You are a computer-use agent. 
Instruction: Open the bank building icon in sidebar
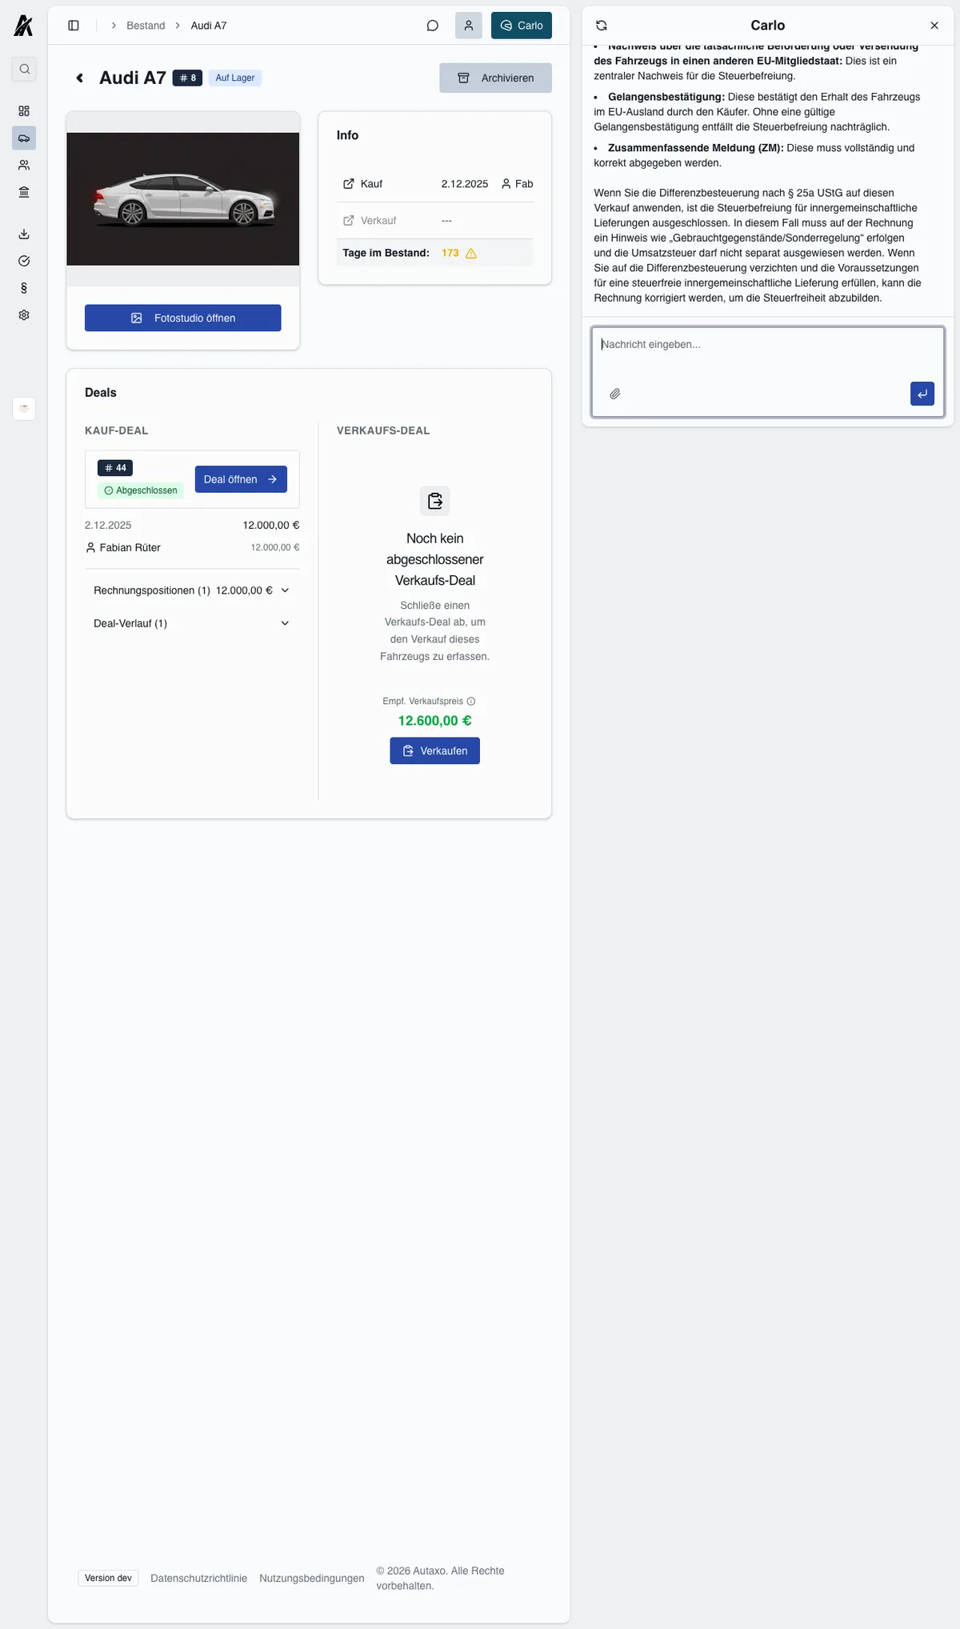24,192
